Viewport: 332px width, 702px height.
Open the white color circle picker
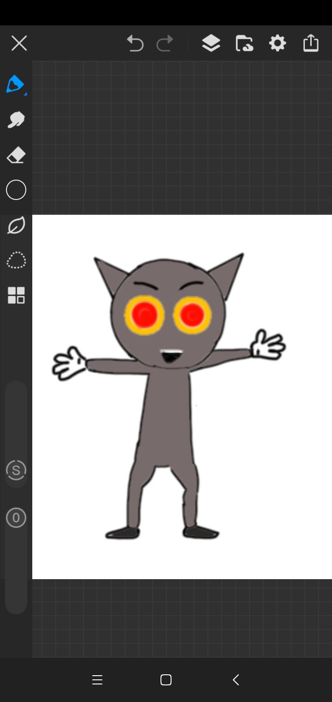coord(16,190)
